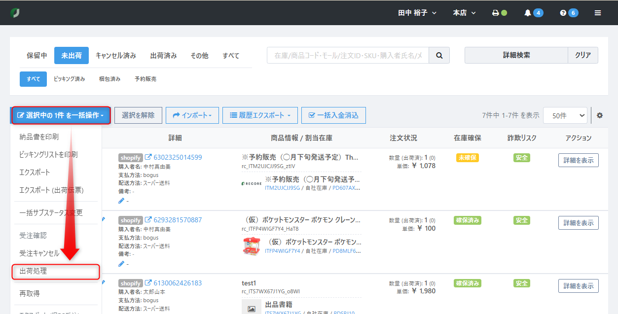Select the blue すべて sub-filter
Screen dimensions: 618x314
pyautogui.click(x=34, y=79)
